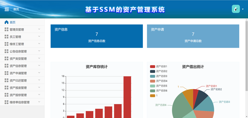Expand the 维修工管理 chevron
248x118 pixels.
tap(39, 44)
